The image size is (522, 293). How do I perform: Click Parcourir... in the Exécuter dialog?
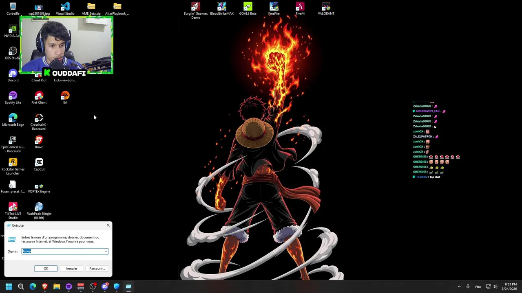pyautogui.click(x=97, y=269)
